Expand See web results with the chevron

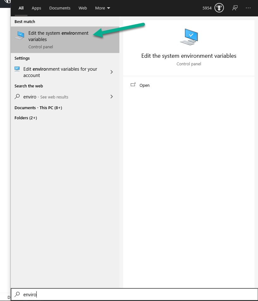click(111, 97)
